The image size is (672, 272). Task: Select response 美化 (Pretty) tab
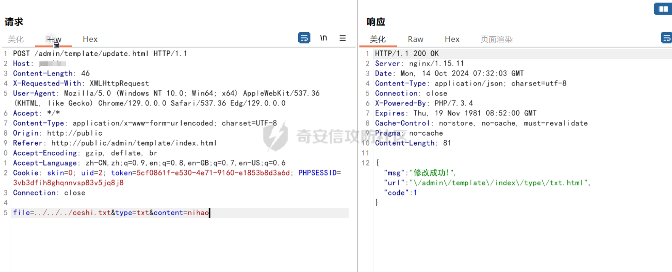pos(378,39)
